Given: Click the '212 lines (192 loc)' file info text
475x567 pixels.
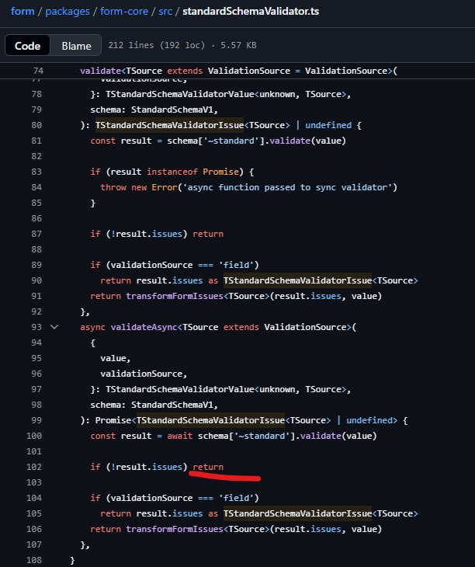Looking at the screenshot, I should point(157,45).
